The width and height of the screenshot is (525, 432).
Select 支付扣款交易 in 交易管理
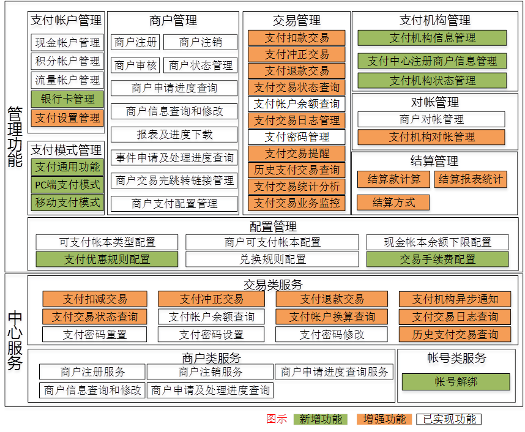296,38
